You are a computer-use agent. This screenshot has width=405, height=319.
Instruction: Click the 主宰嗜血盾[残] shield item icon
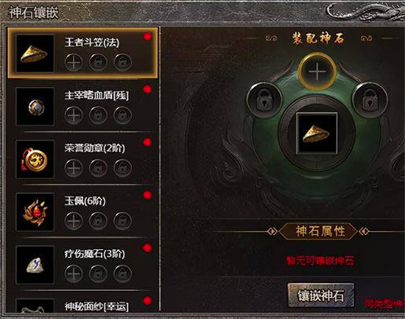point(35,106)
